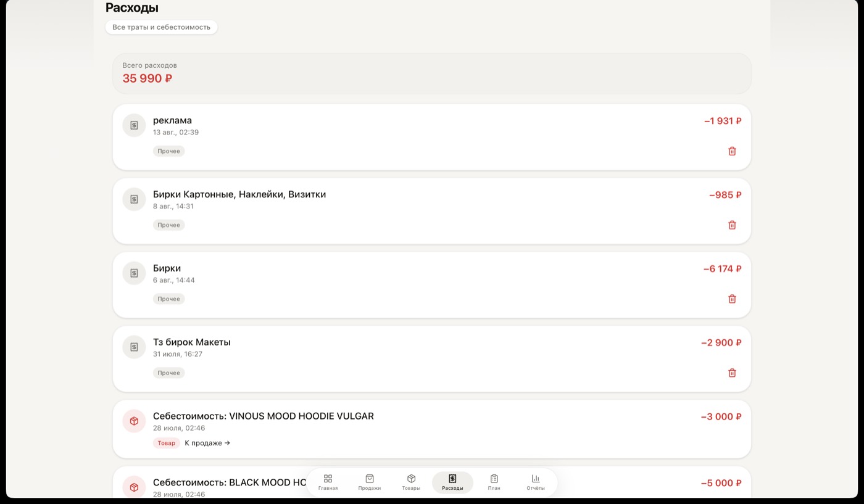Open the «реклама» expense title
864x504 pixels.
[x=172, y=121]
